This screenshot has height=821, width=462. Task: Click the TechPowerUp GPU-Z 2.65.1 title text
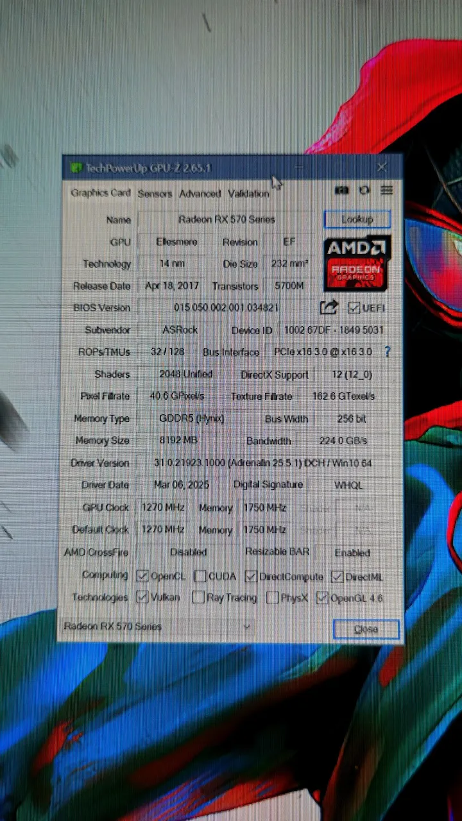click(150, 168)
